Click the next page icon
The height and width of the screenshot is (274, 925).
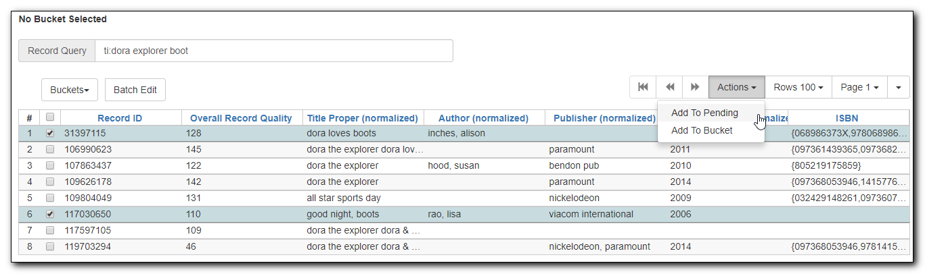(695, 87)
